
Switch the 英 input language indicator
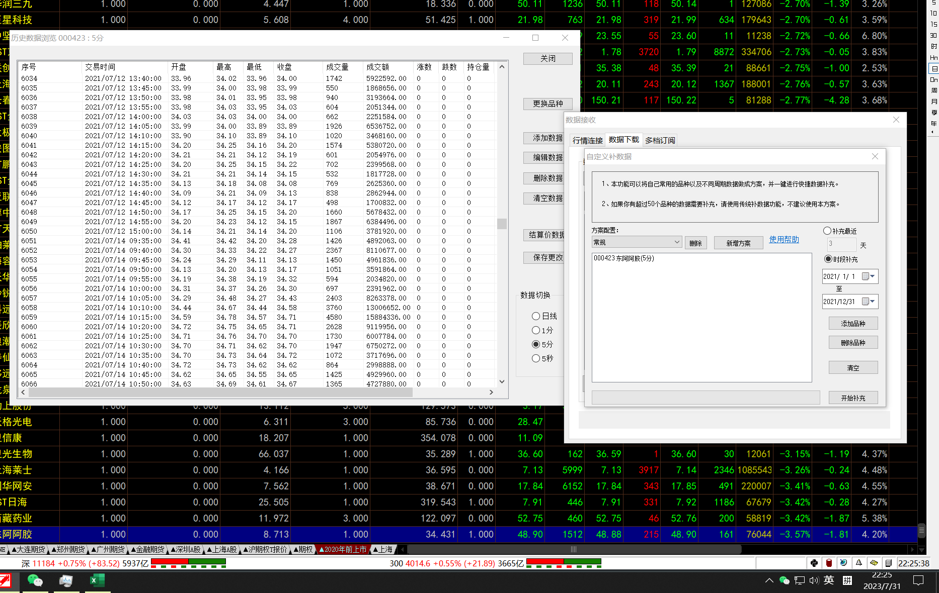pyautogui.click(x=829, y=580)
